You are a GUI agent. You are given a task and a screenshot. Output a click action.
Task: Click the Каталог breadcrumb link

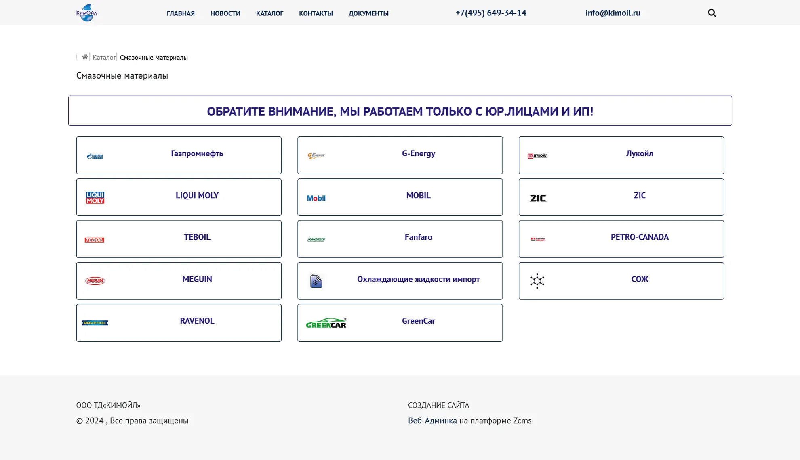tap(104, 57)
